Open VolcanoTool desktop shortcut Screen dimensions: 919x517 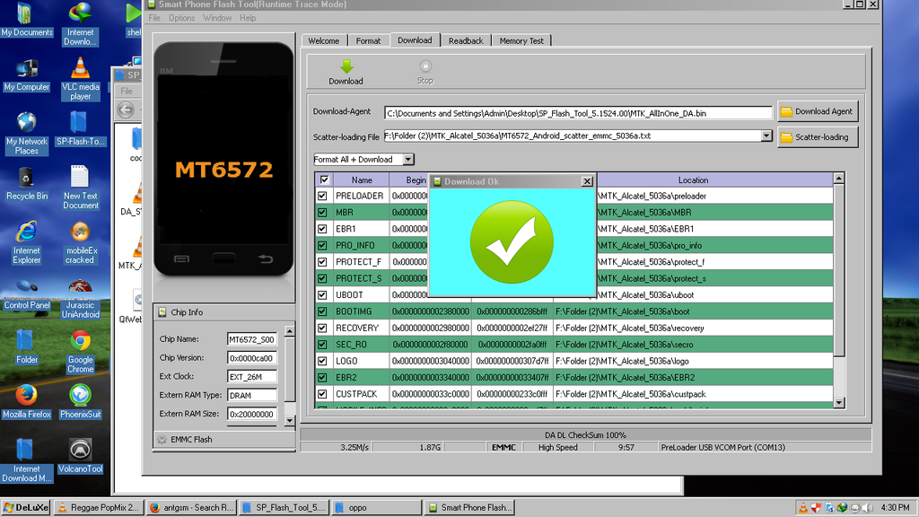(x=80, y=450)
